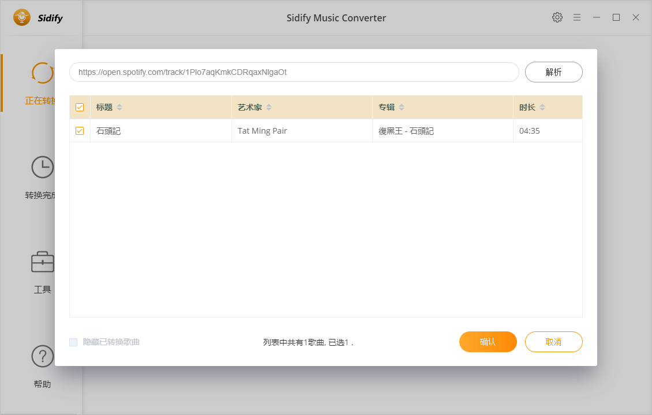Sort by 时长 column arrows
Image resolution: width=652 pixels, height=415 pixels.
click(x=542, y=107)
